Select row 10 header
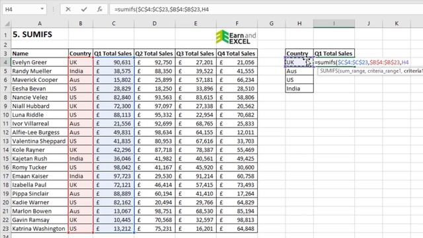The image size is (423, 238). 5,114
